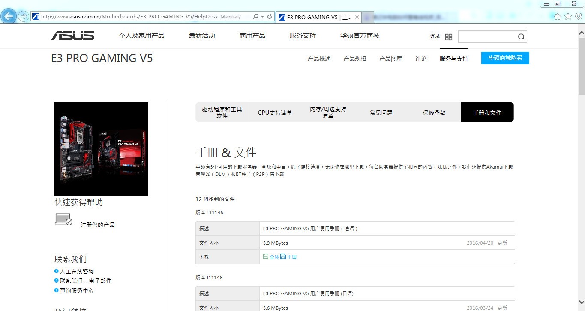Go to the 产品概述 section
Image resolution: width=585 pixels, height=311 pixels.
(319, 59)
